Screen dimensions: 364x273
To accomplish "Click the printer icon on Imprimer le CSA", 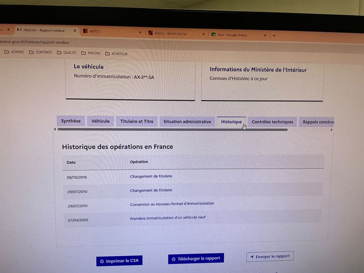I will (101, 261).
